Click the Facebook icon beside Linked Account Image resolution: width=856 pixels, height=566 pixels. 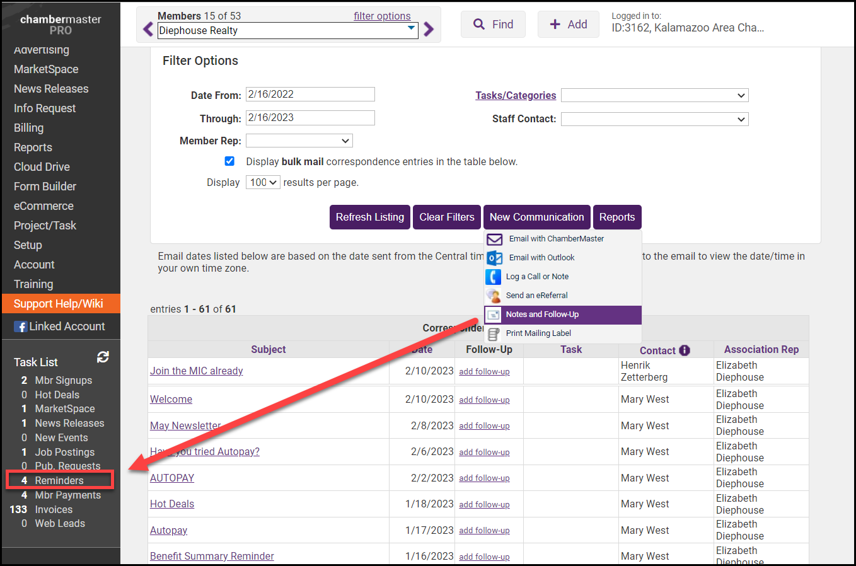(21, 326)
